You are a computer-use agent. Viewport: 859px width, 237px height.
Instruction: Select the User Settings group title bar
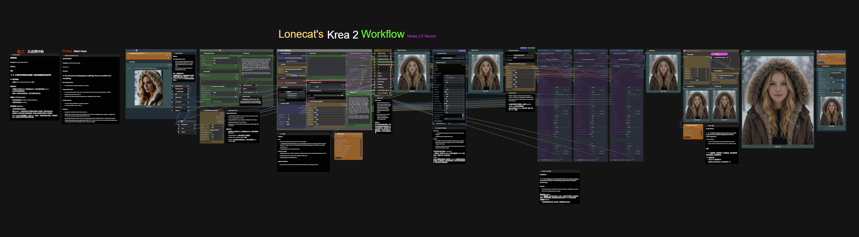pyautogui.click(x=325, y=50)
